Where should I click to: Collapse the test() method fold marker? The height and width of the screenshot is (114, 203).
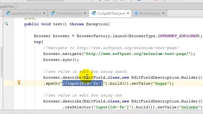[x=13, y=24]
